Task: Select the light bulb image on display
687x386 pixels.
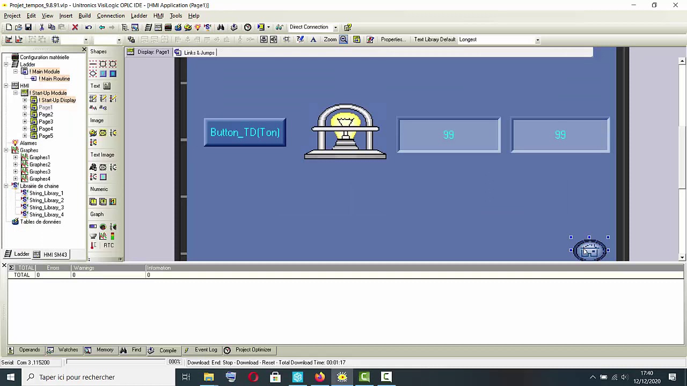Action: (x=345, y=131)
